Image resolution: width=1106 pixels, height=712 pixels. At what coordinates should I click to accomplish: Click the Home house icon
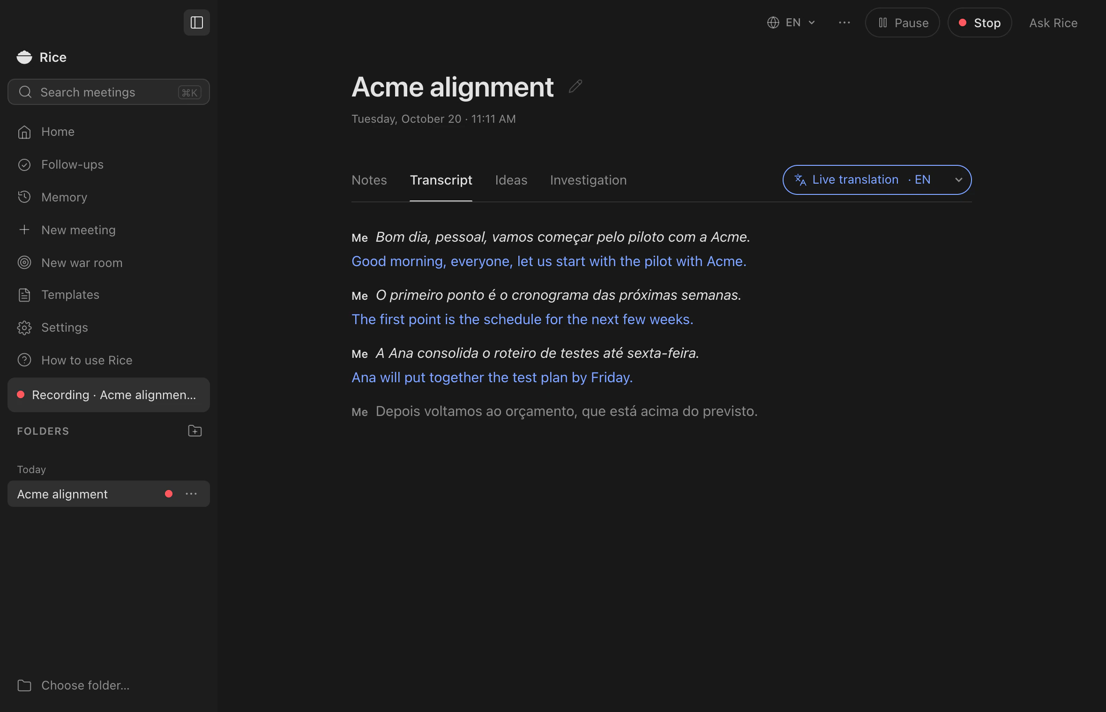click(x=24, y=132)
